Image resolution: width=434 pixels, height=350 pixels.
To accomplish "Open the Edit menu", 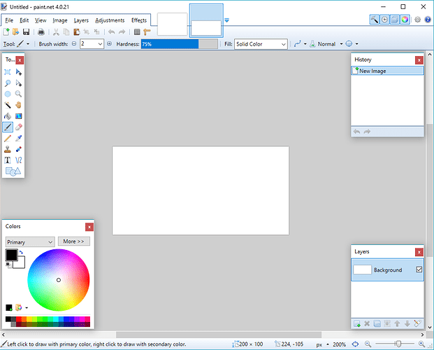I will pos(24,20).
